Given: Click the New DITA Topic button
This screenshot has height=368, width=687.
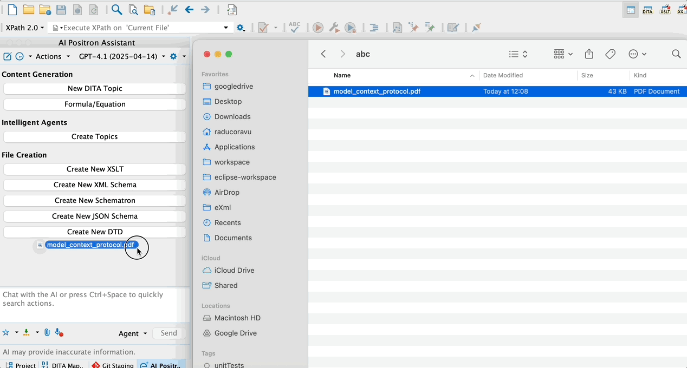Looking at the screenshot, I should pyautogui.click(x=95, y=88).
